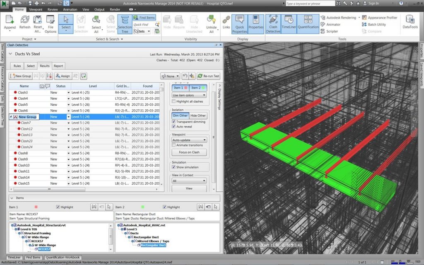Click the Append file icon

10,23
